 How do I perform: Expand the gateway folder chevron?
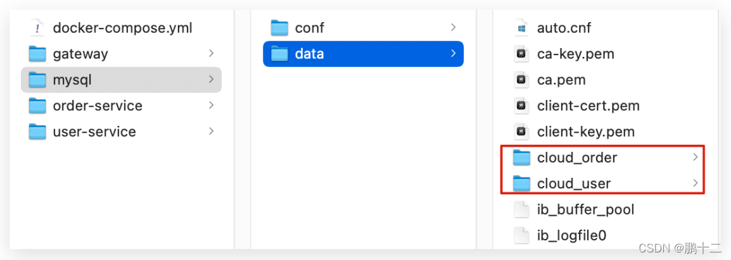pos(211,54)
